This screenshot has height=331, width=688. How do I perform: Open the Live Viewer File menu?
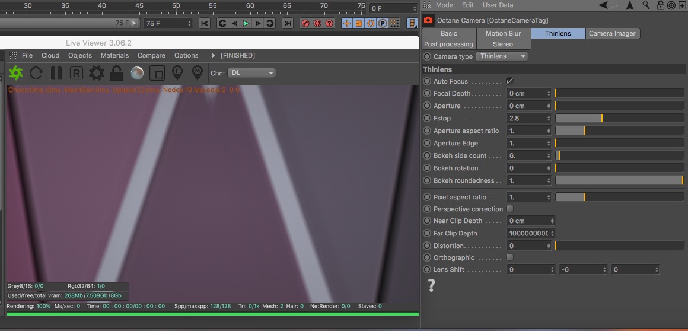pos(27,55)
